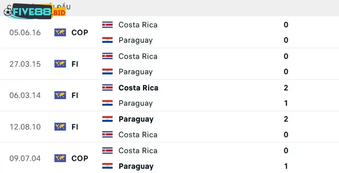Click the COP label for the 05.06.16 match
339x173 pixels.
pos(79,32)
